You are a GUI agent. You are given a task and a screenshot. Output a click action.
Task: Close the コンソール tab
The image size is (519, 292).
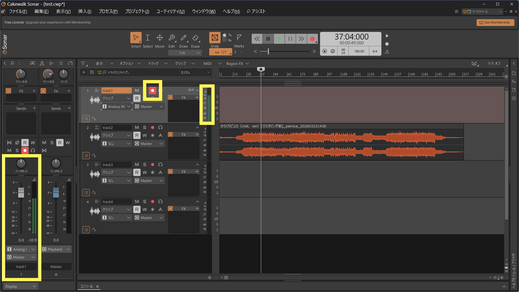pyautogui.click(x=97, y=287)
